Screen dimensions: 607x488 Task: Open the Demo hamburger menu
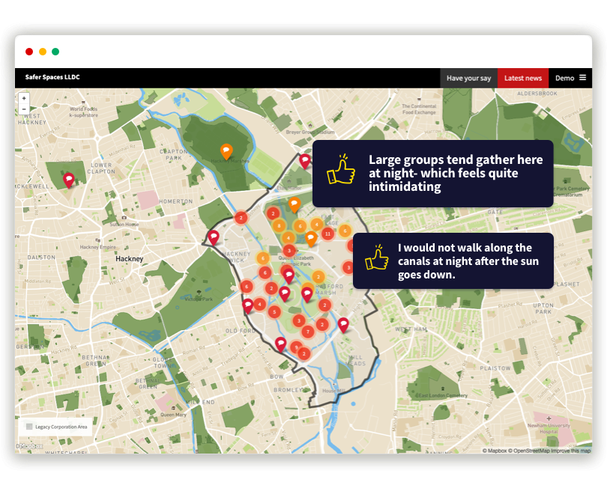[582, 78]
